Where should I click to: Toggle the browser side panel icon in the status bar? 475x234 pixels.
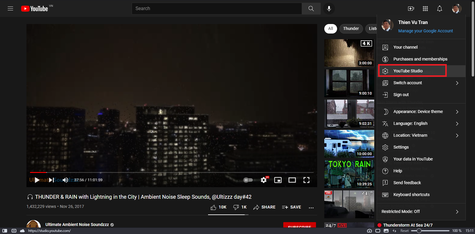tap(5, 231)
